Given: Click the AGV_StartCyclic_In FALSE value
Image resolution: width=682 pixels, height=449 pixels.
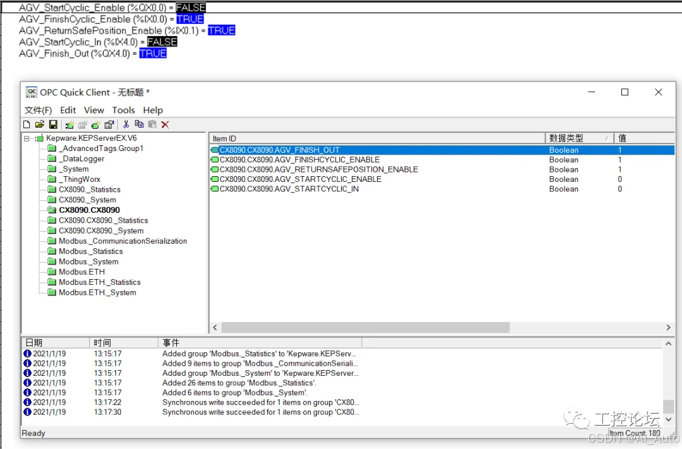Looking at the screenshot, I should [x=162, y=42].
